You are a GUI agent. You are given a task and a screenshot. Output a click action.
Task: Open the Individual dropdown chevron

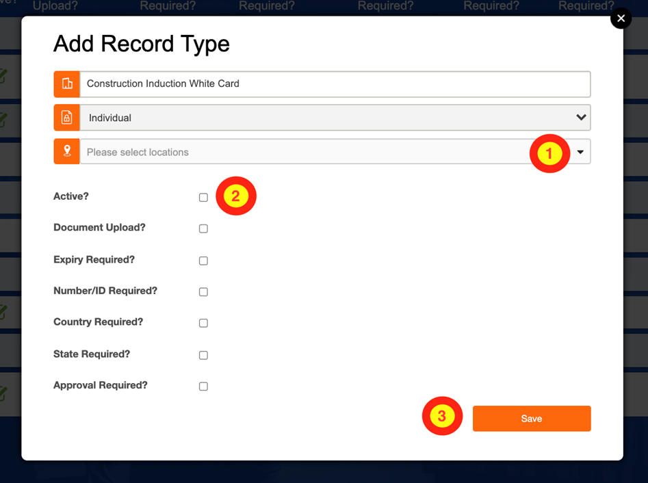pyautogui.click(x=581, y=118)
